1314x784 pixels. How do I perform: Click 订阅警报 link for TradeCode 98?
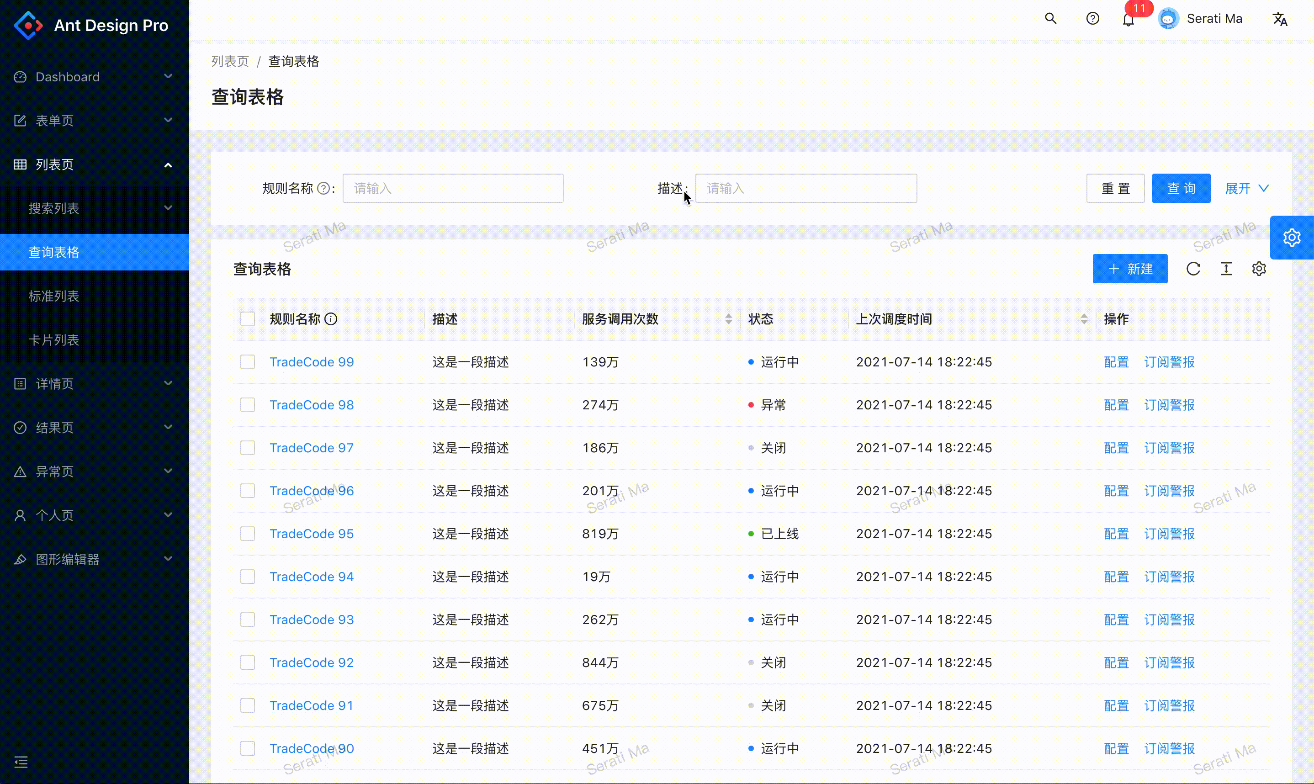tap(1169, 405)
